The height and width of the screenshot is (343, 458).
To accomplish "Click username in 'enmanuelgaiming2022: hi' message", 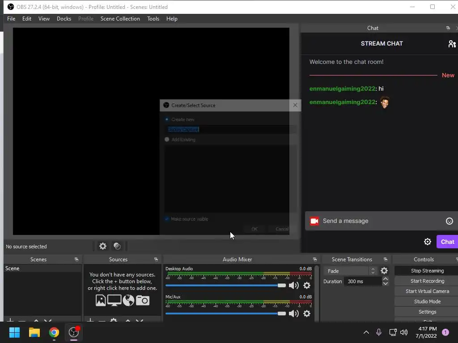I will (x=342, y=89).
